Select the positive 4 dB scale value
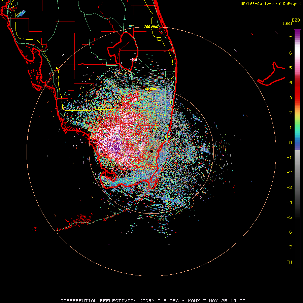Viewport: 303px width, 303px height. click(x=291, y=82)
